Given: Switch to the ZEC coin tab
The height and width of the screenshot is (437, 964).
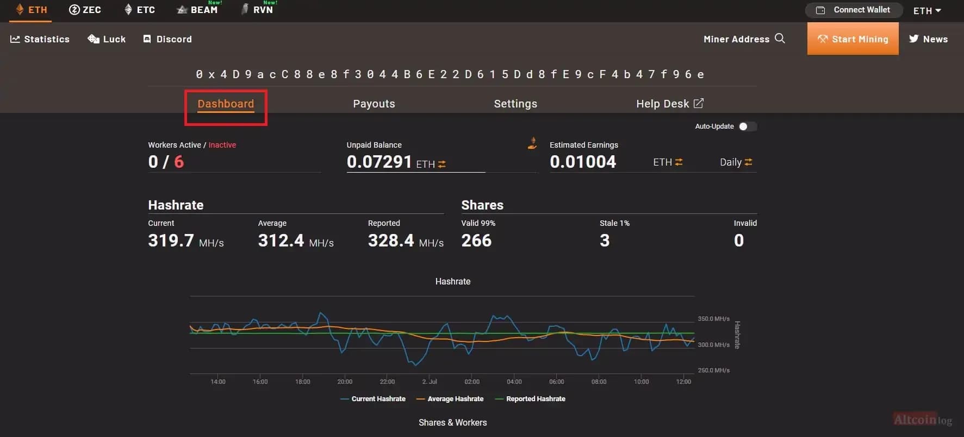Looking at the screenshot, I should coord(85,10).
